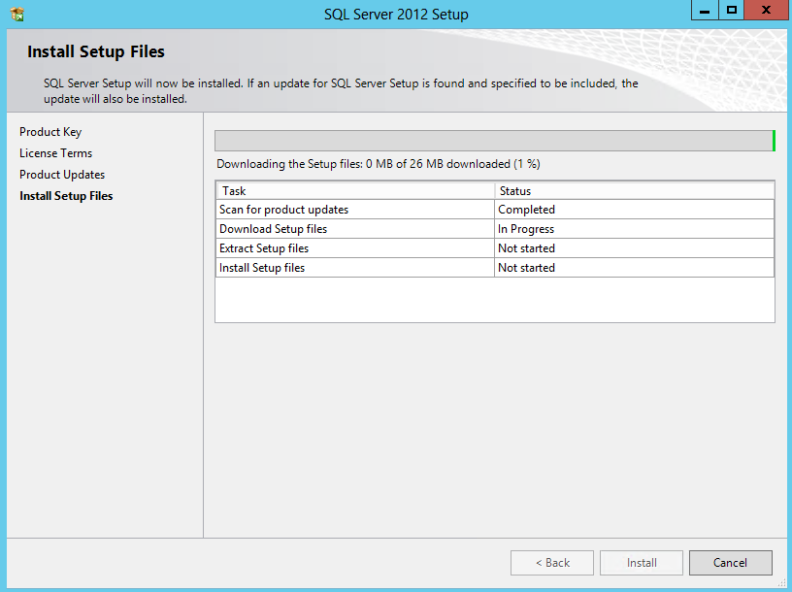Screen dimensions: 792x592
Task: Minimize the SQL Server 2012 Setup window
Action: pos(705,10)
